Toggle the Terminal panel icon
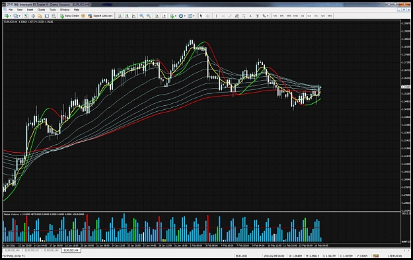This screenshot has width=413, height=260. pos(47,16)
